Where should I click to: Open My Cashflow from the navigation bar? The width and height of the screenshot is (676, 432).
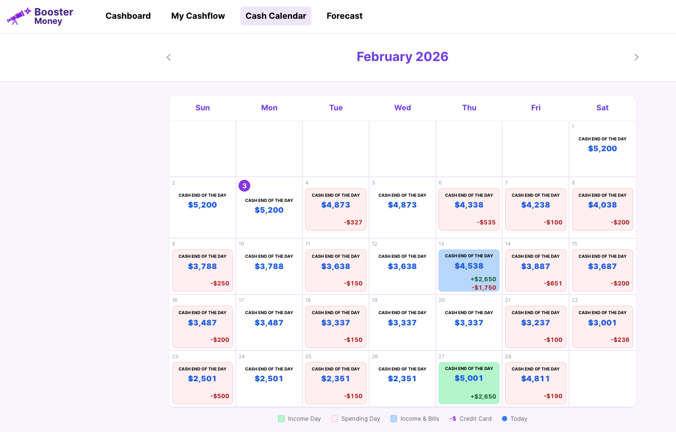pyautogui.click(x=198, y=15)
